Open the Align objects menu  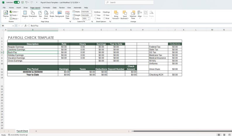click(140, 15)
